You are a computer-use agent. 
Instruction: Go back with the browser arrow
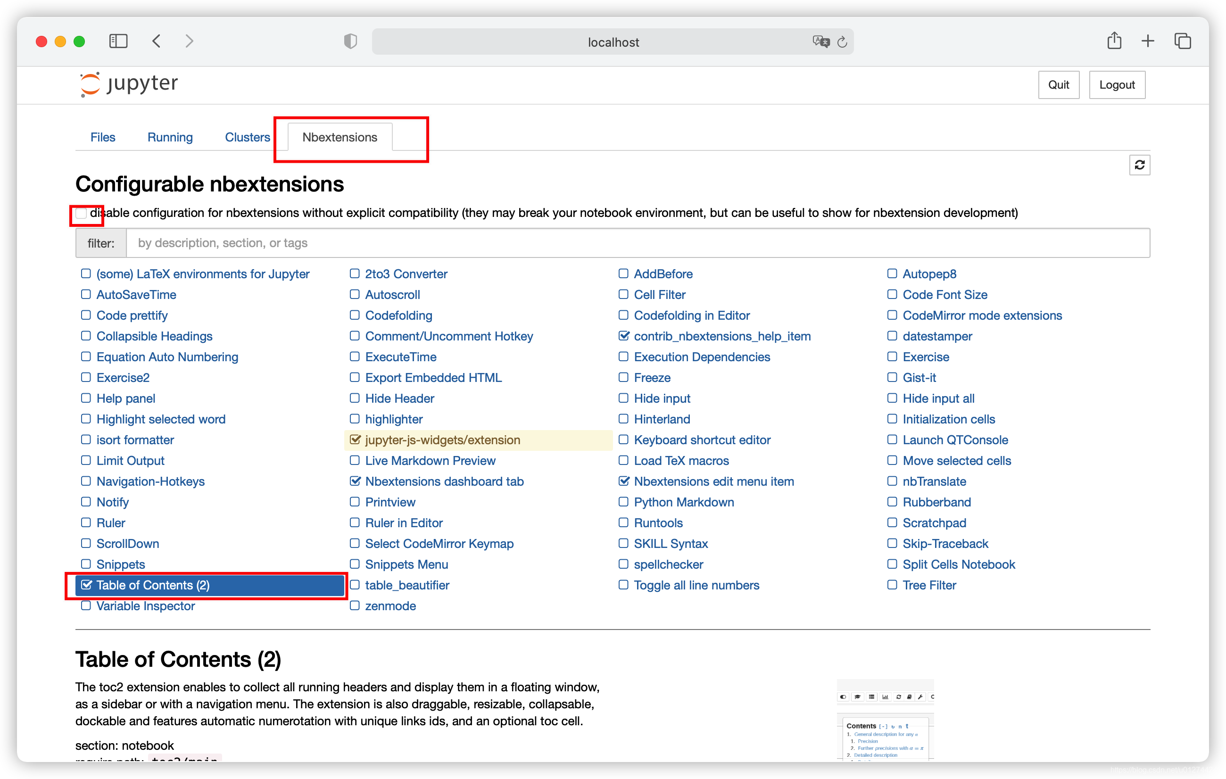pyautogui.click(x=156, y=41)
